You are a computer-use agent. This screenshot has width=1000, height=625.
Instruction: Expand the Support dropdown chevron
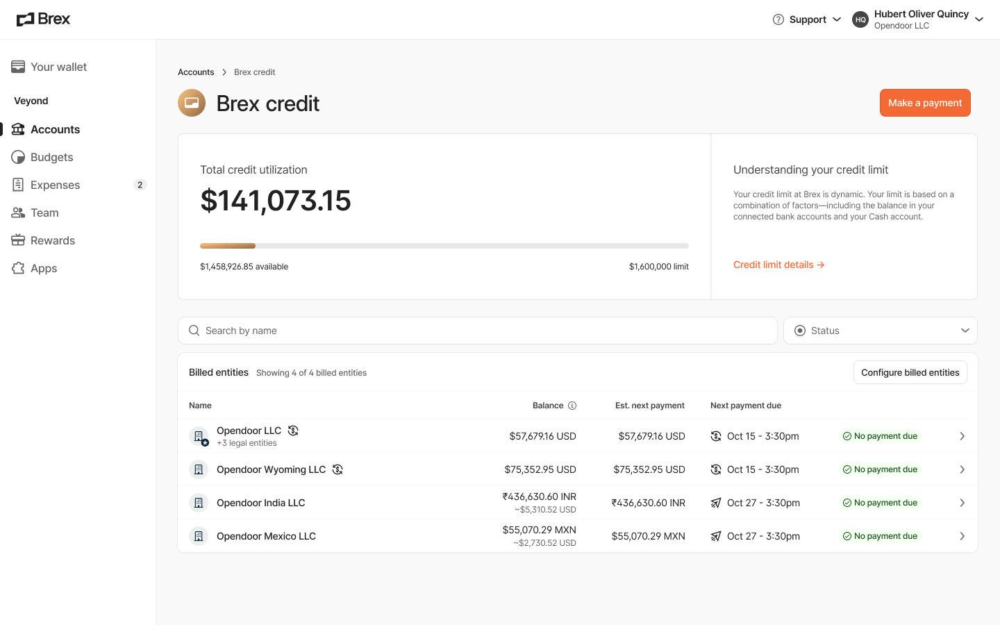pos(837,19)
